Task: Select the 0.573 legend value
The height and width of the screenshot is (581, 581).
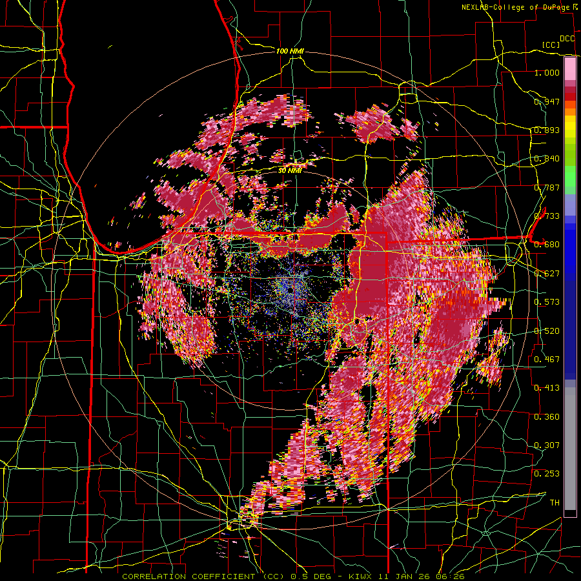Action: [547, 302]
